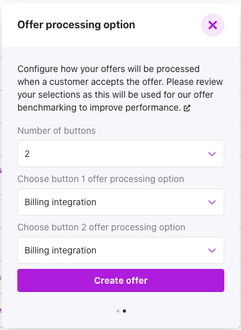Select the second, active pagination dot

click(x=124, y=311)
